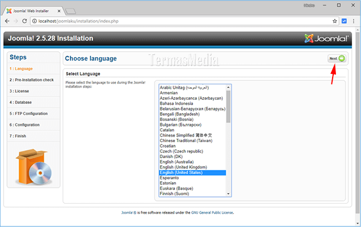Click the language list scrollbar thumb
This screenshot has height=227, width=361.
tap(228, 107)
